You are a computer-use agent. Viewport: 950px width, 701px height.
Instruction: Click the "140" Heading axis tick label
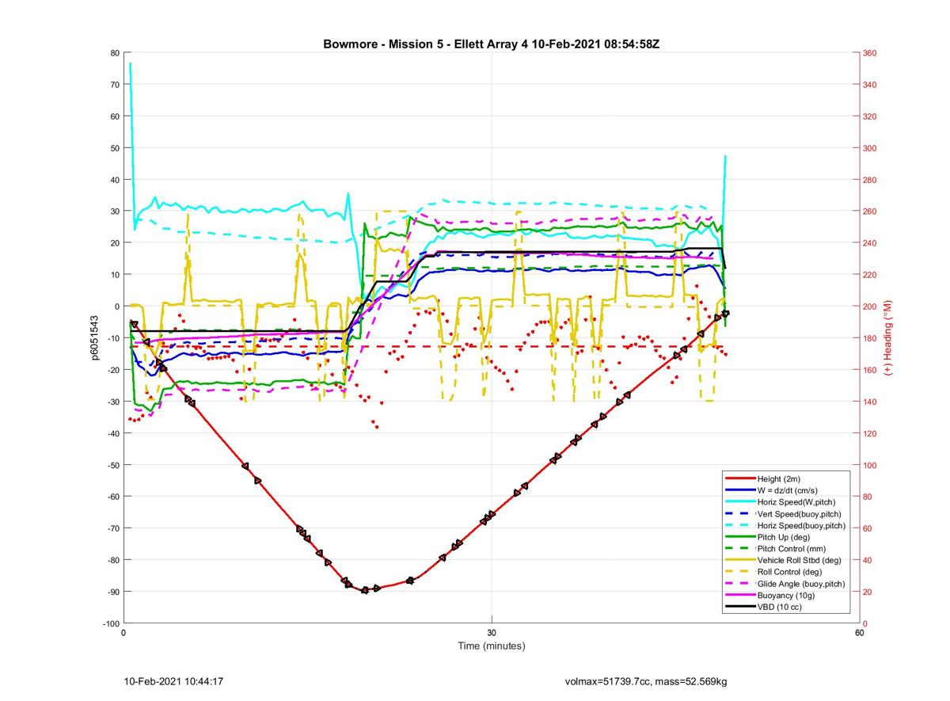click(870, 402)
